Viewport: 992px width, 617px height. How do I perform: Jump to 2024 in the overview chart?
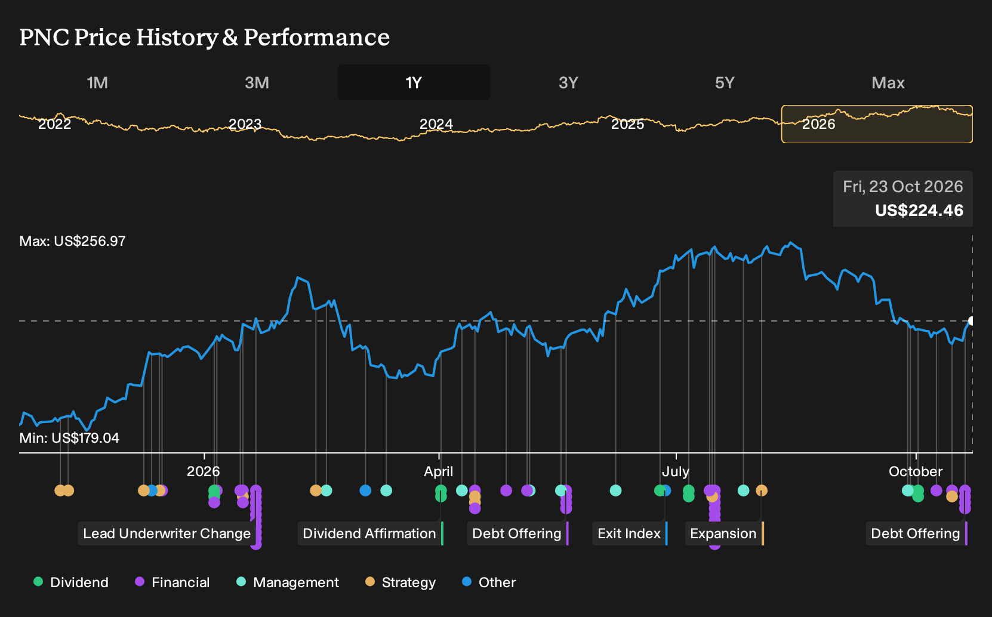click(x=436, y=124)
